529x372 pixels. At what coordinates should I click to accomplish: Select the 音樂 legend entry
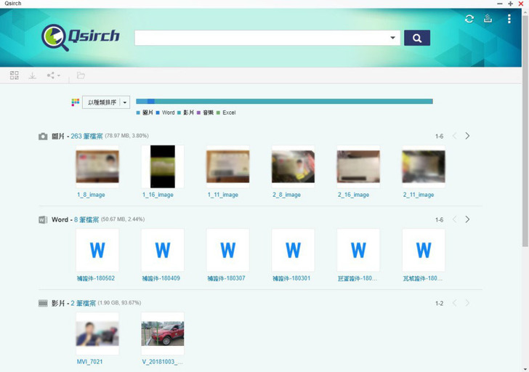coord(205,113)
